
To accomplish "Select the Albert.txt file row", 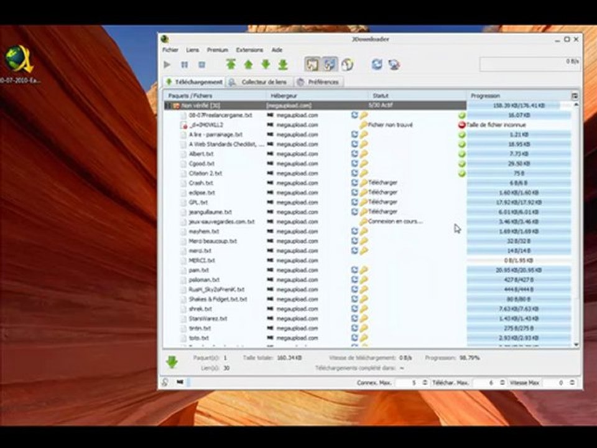I will point(368,154).
